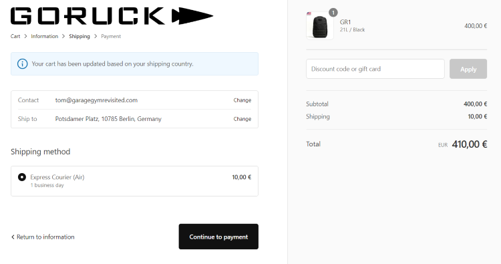Change the Ship to address
Image resolution: width=501 pixels, height=264 pixels.
[242, 118]
